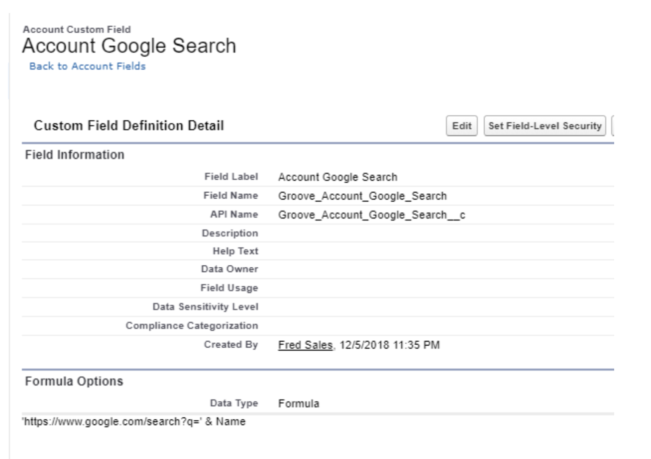Click the Field Information section header
The width and height of the screenshot is (651, 459).
click(75, 155)
